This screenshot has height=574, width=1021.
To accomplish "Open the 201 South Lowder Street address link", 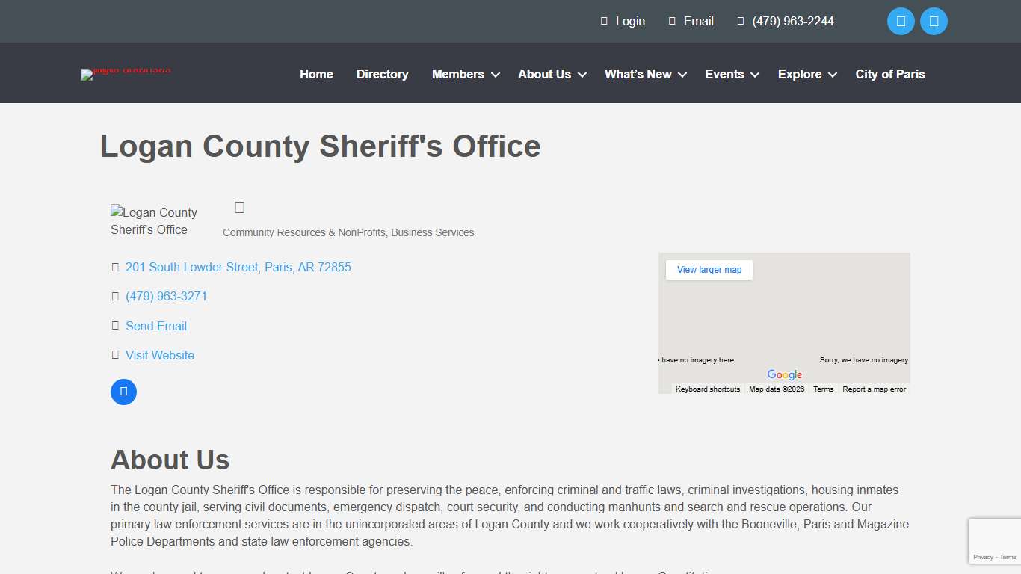I will (x=238, y=267).
